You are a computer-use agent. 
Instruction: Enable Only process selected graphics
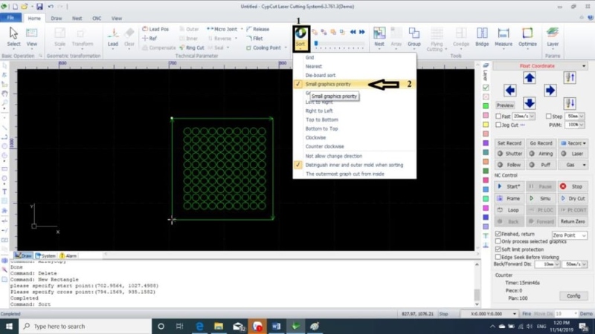[498, 241]
